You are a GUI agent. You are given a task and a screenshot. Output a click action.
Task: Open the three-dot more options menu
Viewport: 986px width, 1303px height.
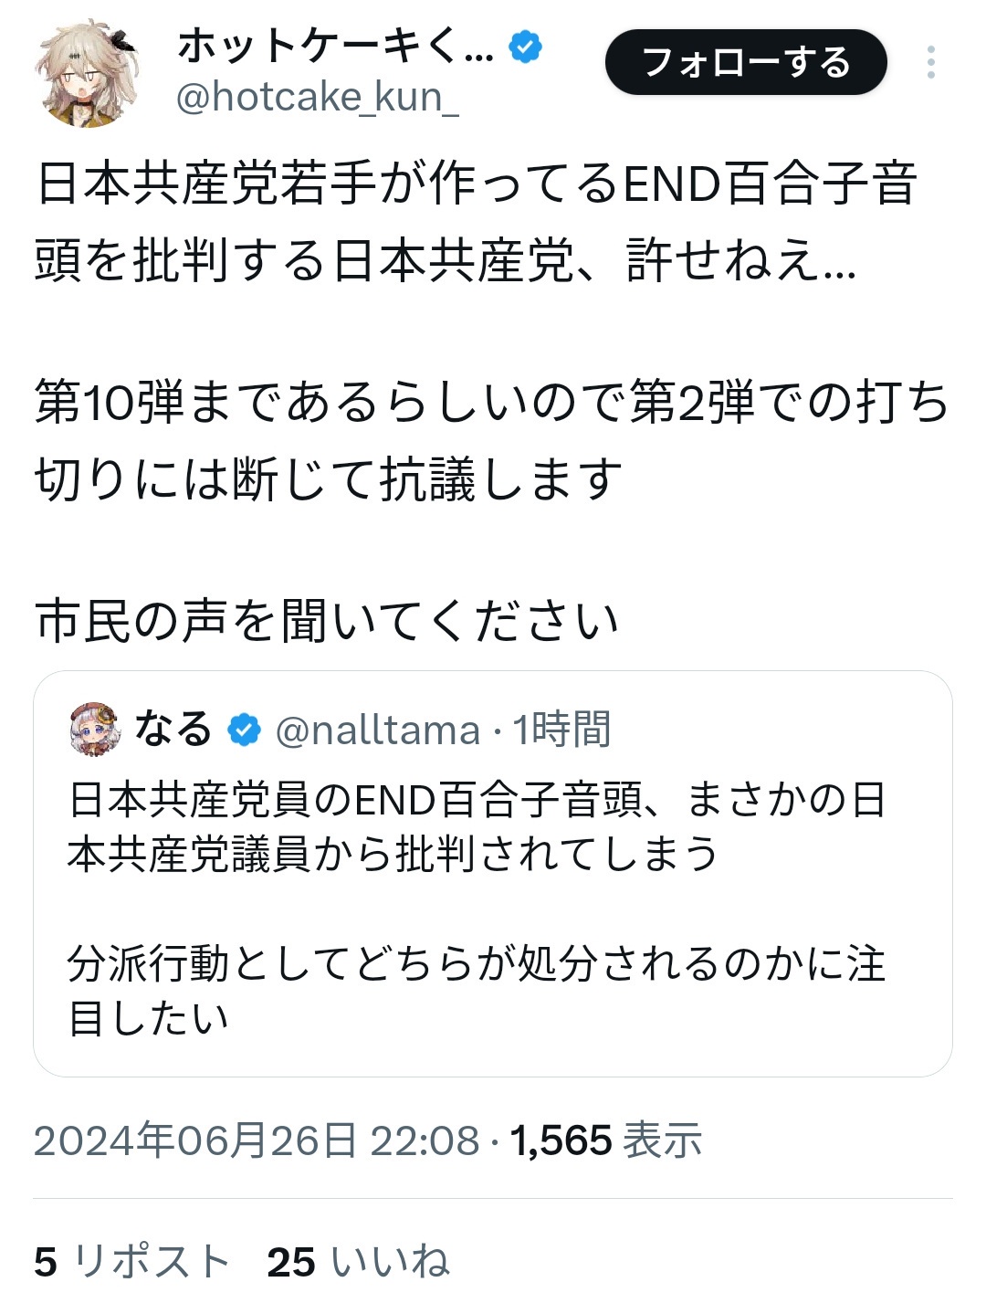point(930,62)
